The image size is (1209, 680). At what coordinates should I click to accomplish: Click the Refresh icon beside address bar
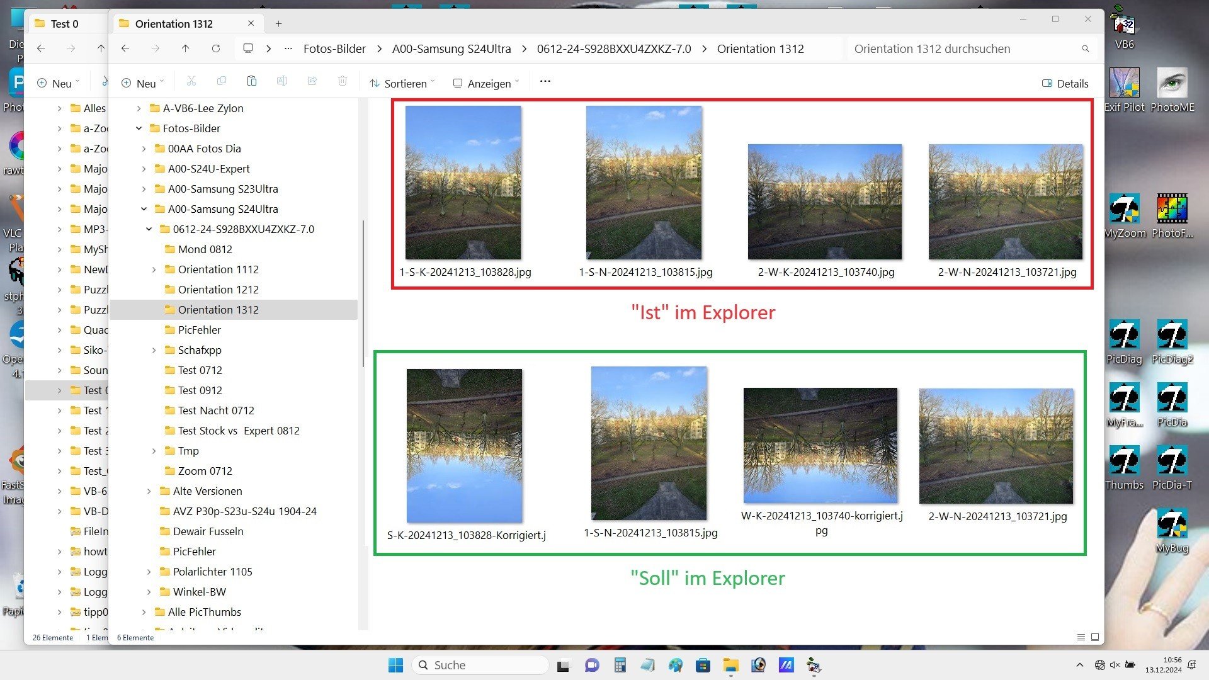point(215,48)
